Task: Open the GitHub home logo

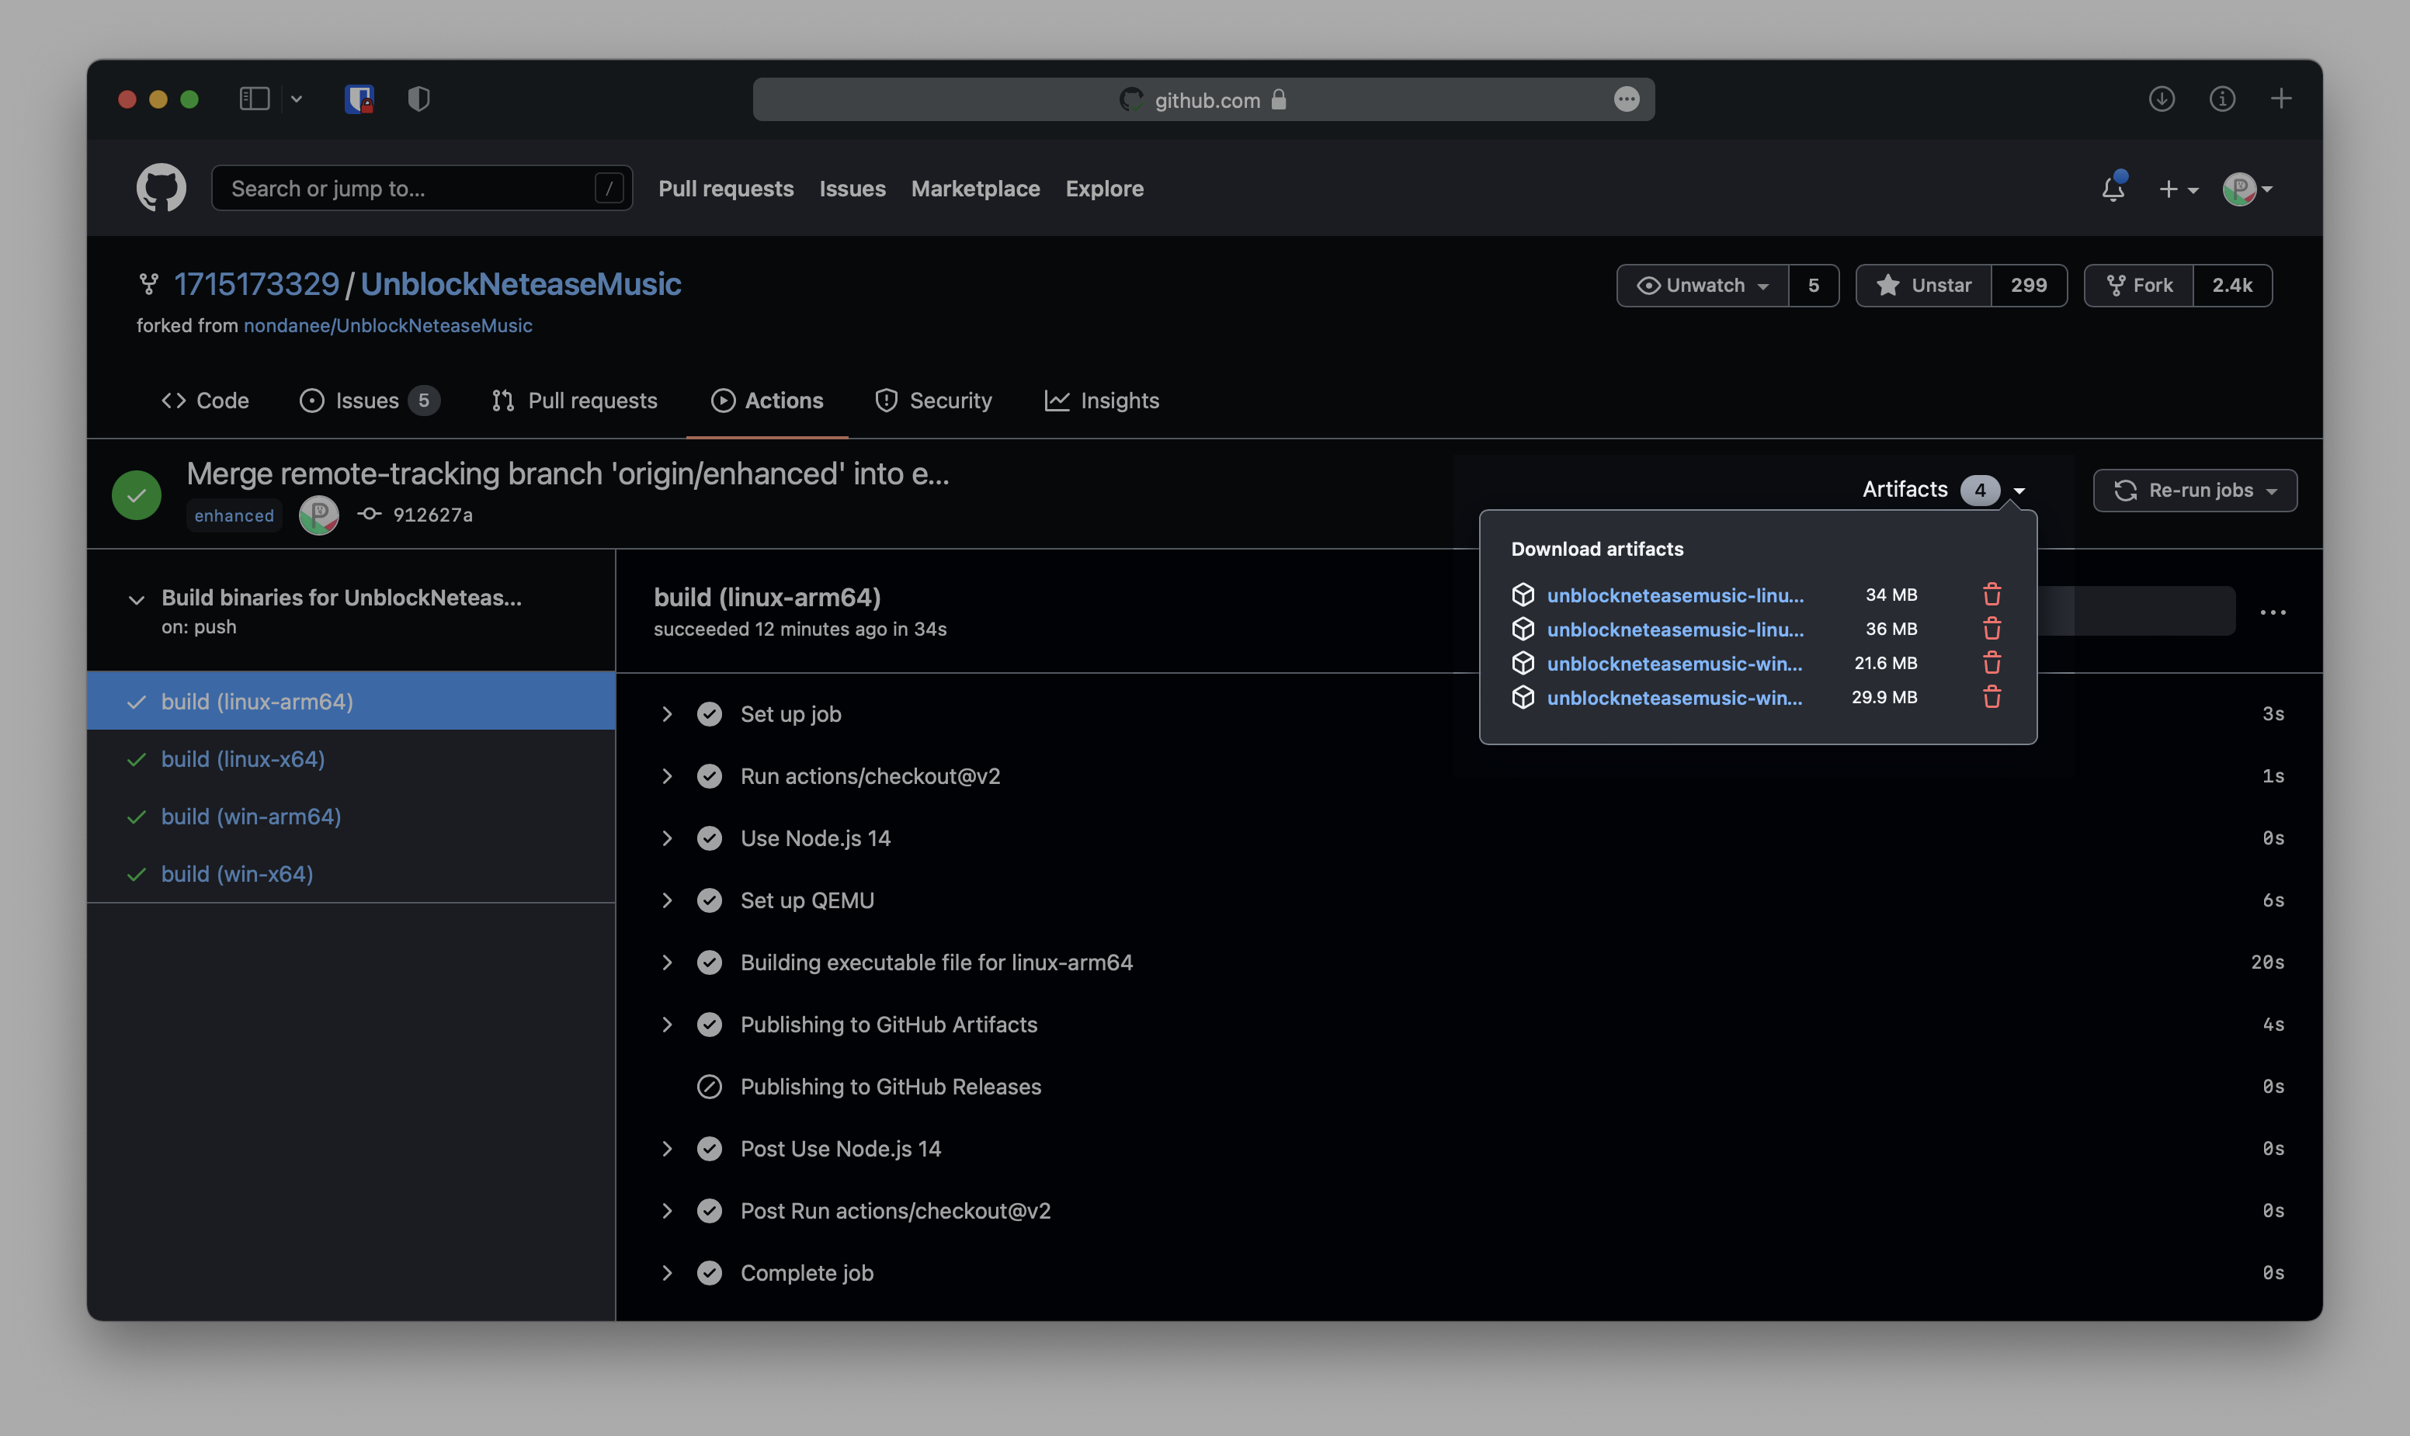Action: click(161, 188)
